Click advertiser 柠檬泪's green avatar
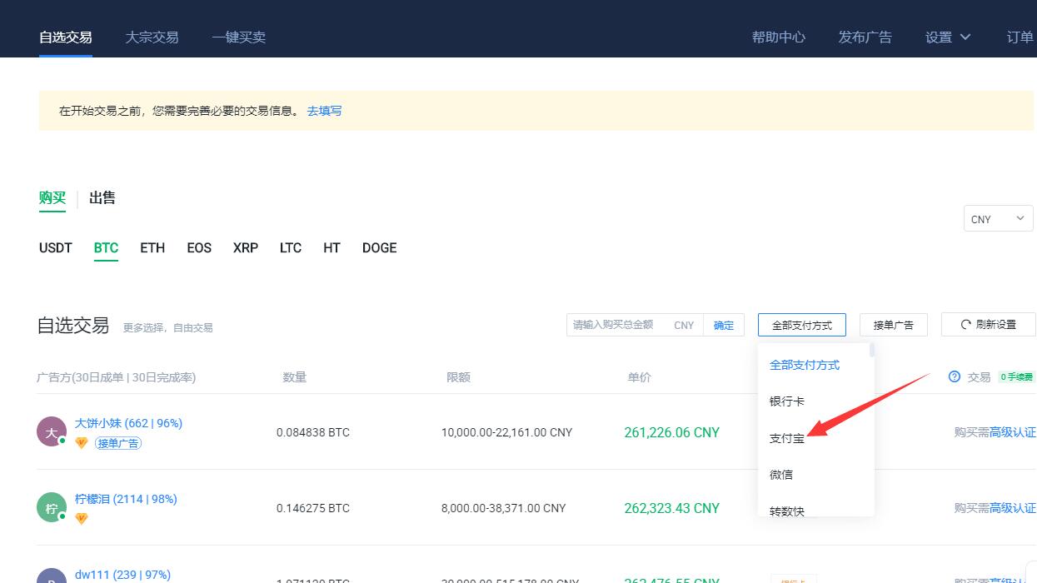Screen dimensions: 1037x583 [51, 507]
